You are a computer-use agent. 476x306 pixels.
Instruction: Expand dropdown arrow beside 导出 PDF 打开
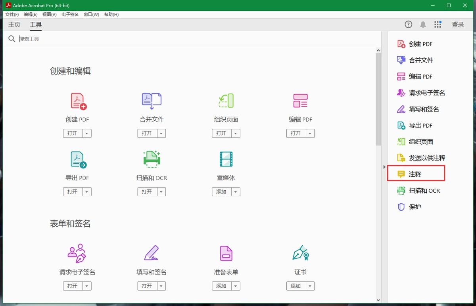click(87, 192)
